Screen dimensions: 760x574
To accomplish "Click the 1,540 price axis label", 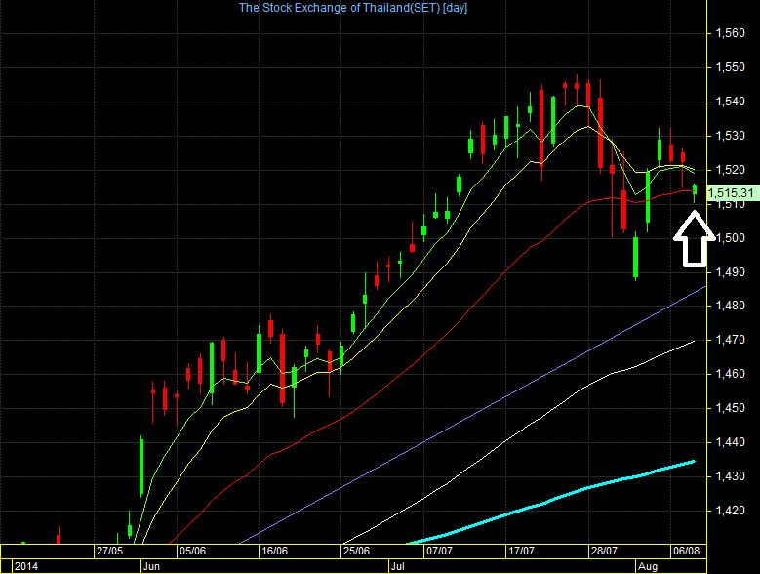I will coord(731,102).
